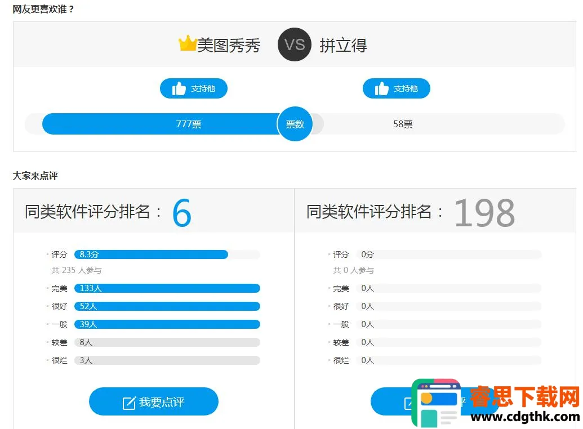Select the 较差 8人 rating bar
The width and height of the screenshot is (583, 429).
click(x=167, y=342)
